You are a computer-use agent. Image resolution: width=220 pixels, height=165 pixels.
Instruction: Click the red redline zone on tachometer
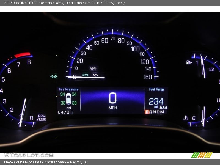[x=23, y=55]
